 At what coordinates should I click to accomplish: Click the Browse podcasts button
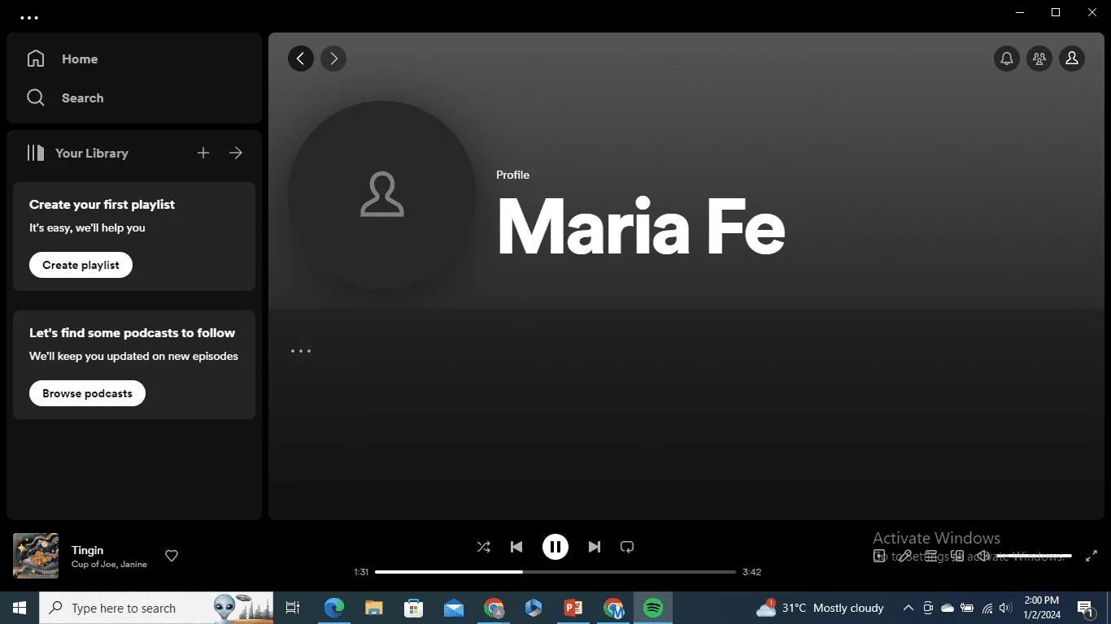click(x=87, y=393)
